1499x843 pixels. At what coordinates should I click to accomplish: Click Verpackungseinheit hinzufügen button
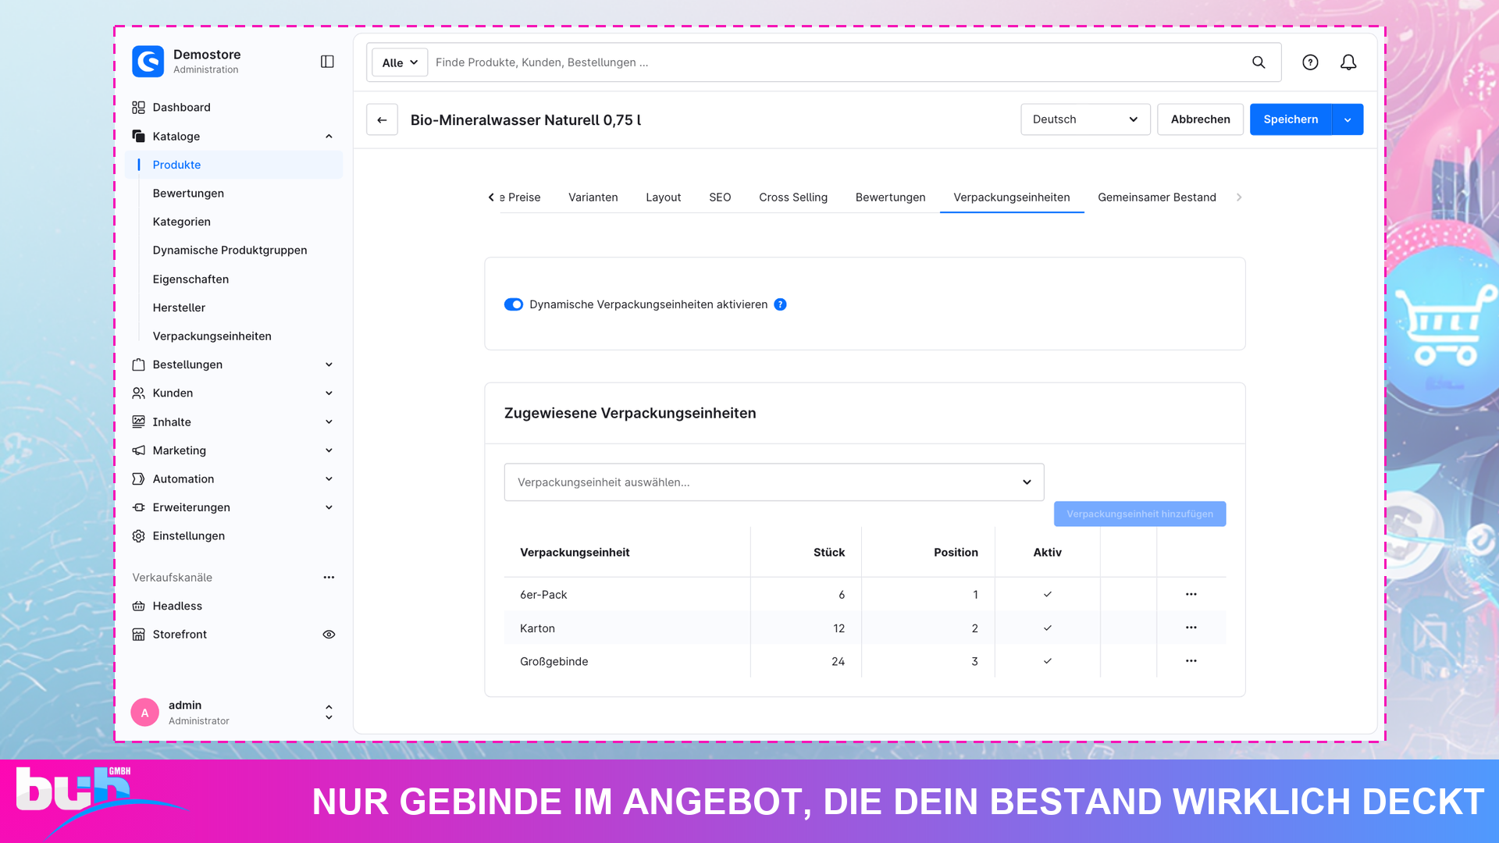click(x=1140, y=514)
